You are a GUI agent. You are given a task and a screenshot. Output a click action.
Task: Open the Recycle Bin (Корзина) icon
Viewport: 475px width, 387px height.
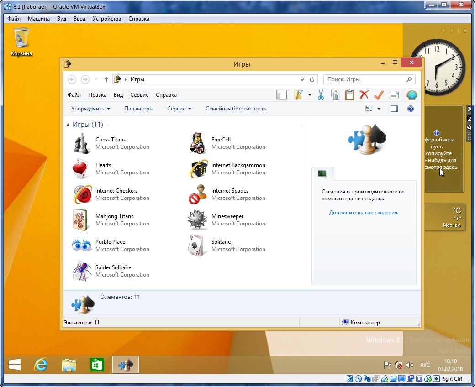coord(21,42)
